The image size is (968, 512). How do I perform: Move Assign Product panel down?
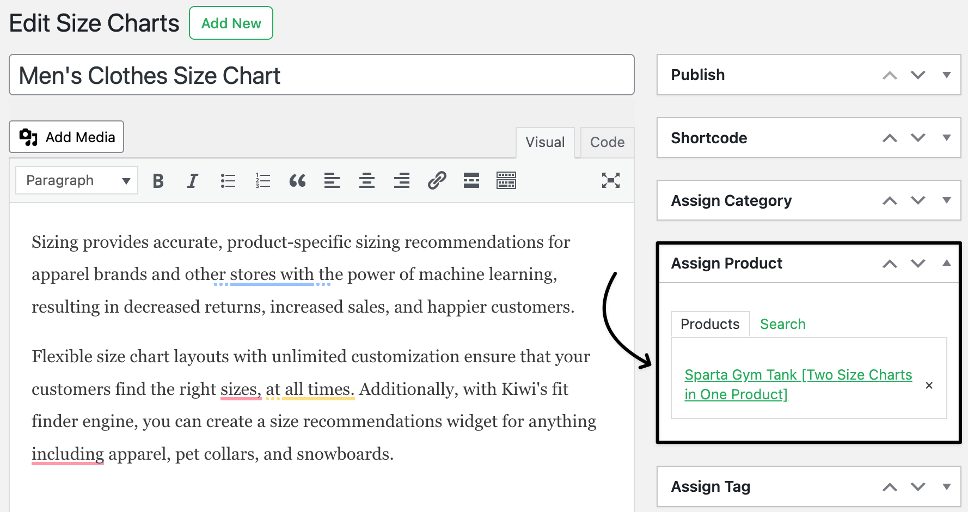pyautogui.click(x=918, y=264)
